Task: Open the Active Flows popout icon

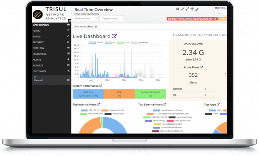Action: click(x=201, y=67)
